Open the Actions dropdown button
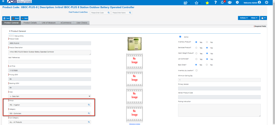 tap(244, 18)
